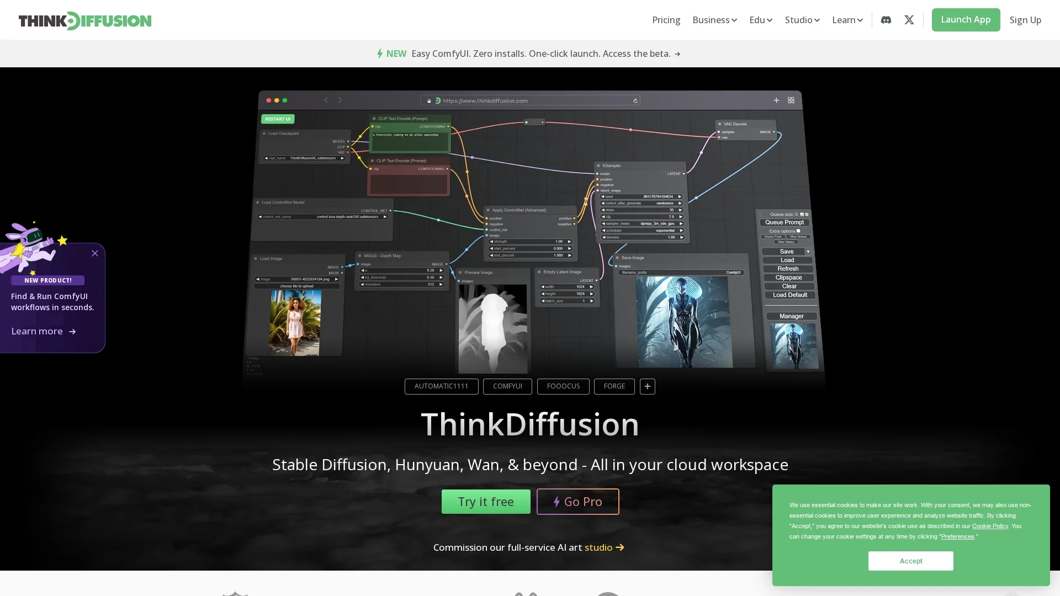This screenshot has height=596, width=1060.
Task: Expand the Studio dropdown menu
Action: pos(802,20)
